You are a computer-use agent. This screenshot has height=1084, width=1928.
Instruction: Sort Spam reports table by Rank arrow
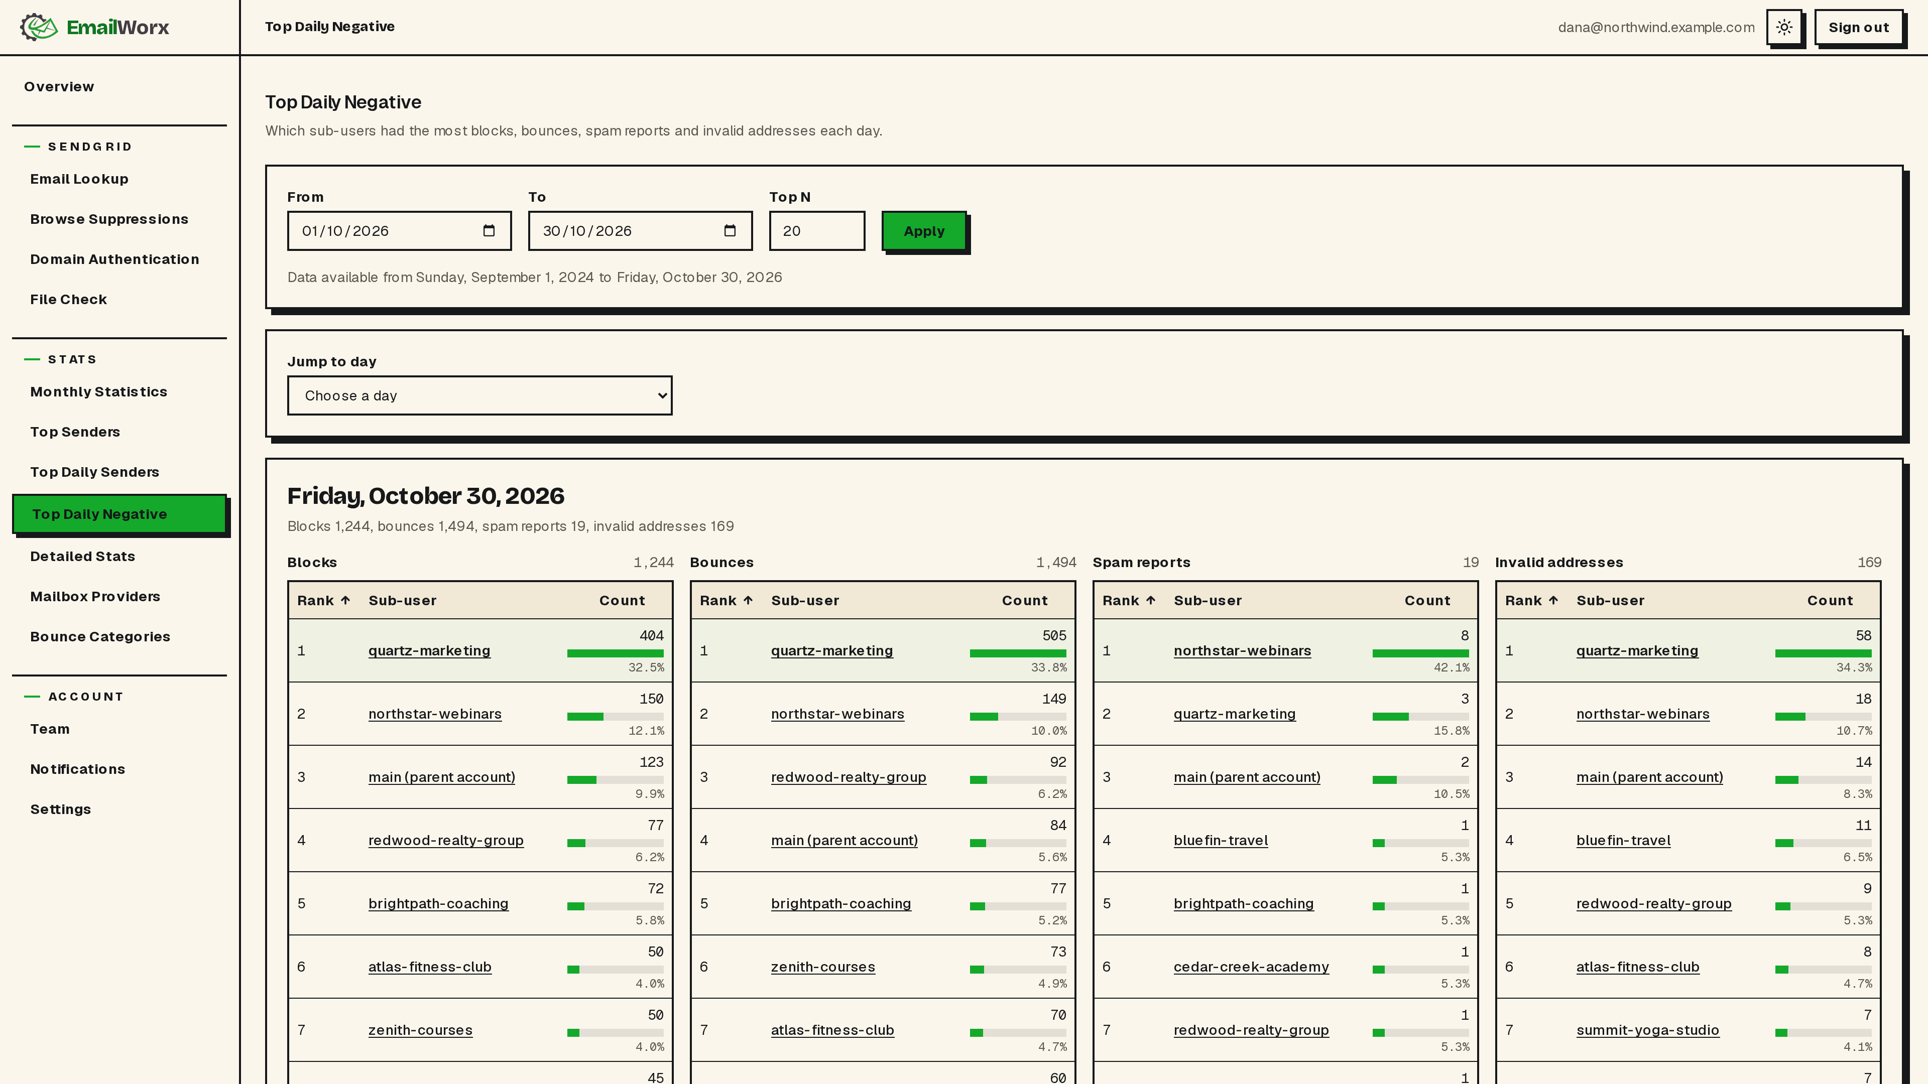point(1150,600)
